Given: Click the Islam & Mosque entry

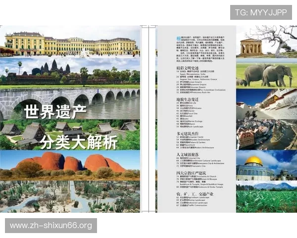Looking at the screenshot, I should pyautogui.click(x=197, y=179).
